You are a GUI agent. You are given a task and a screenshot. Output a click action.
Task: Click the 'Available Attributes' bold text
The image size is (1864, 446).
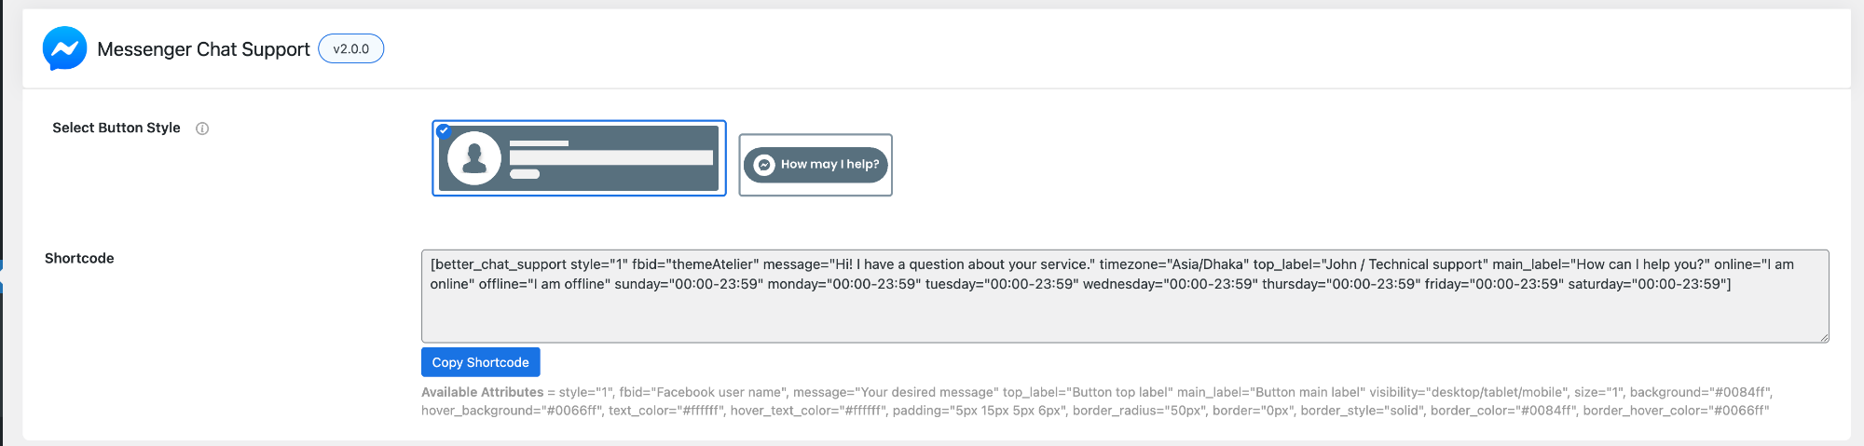point(482,392)
